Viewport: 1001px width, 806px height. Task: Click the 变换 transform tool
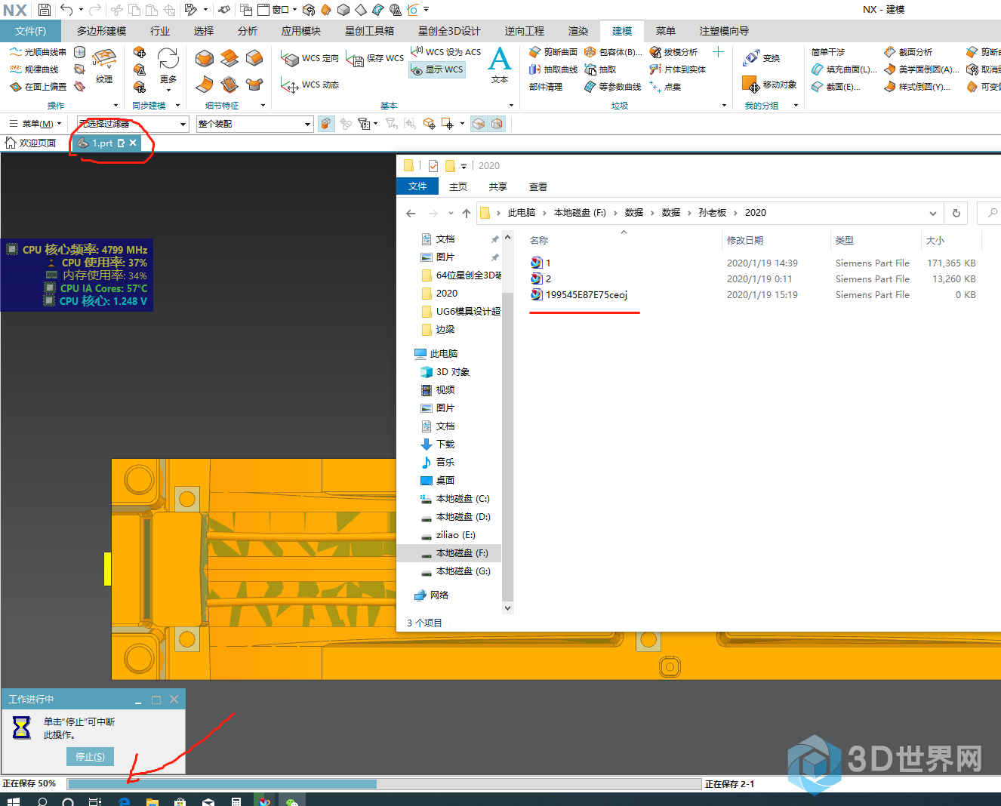761,58
